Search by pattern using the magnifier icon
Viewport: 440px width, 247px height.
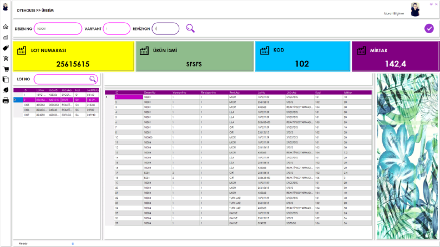coord(190,28)
